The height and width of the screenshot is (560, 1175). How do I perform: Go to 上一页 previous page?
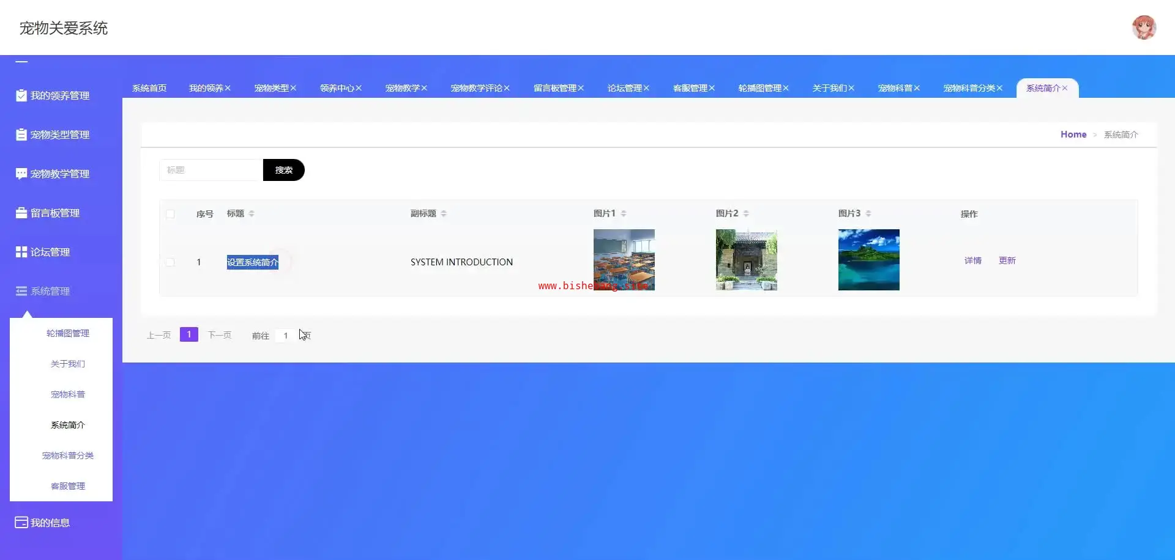click(159, 335)
